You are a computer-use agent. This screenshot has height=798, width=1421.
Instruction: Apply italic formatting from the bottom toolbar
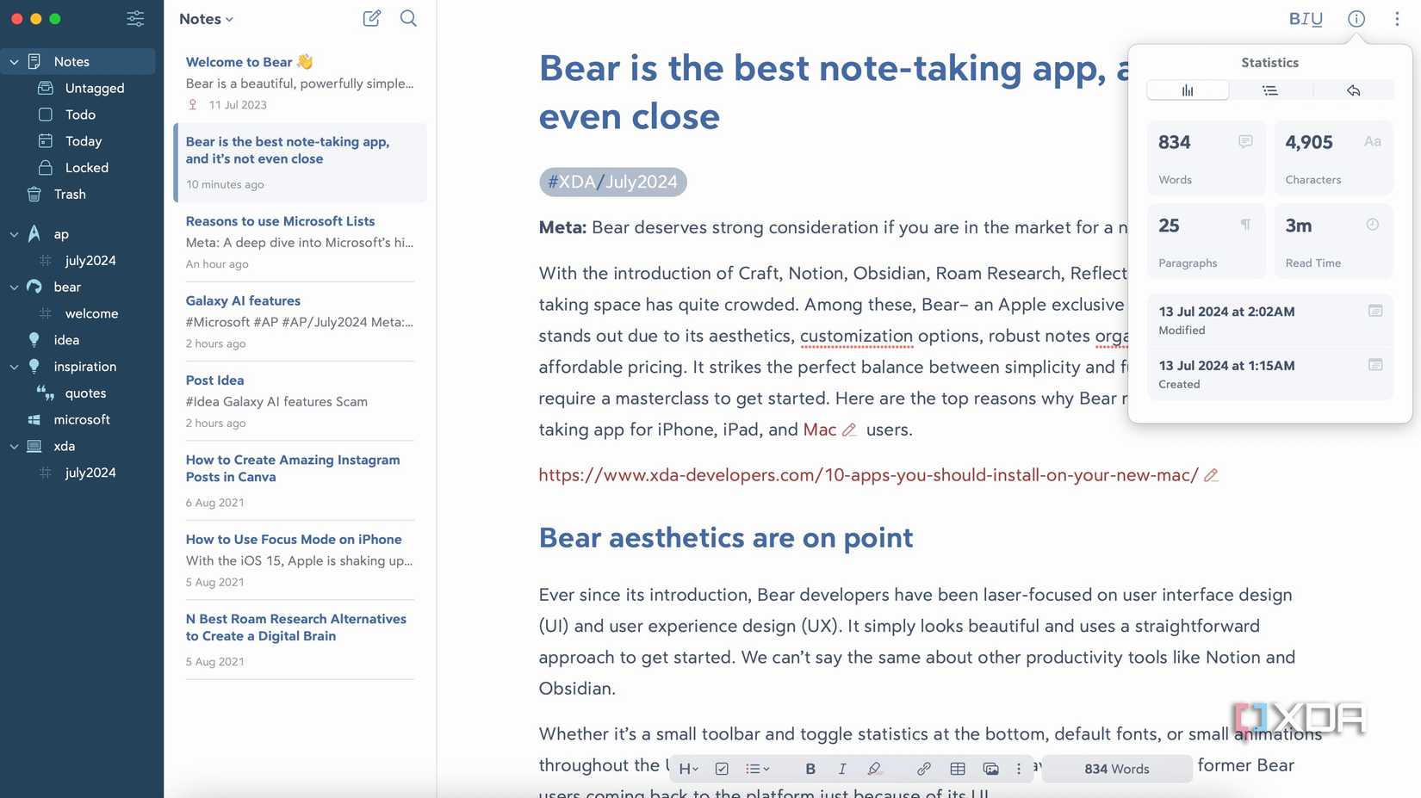click(x=841, y=768)
